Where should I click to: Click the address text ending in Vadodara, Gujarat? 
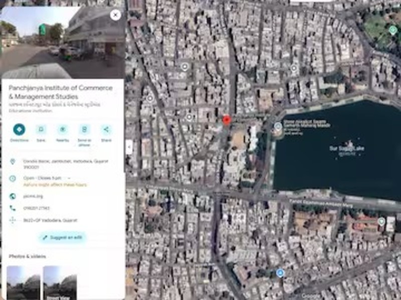[66, 164]
